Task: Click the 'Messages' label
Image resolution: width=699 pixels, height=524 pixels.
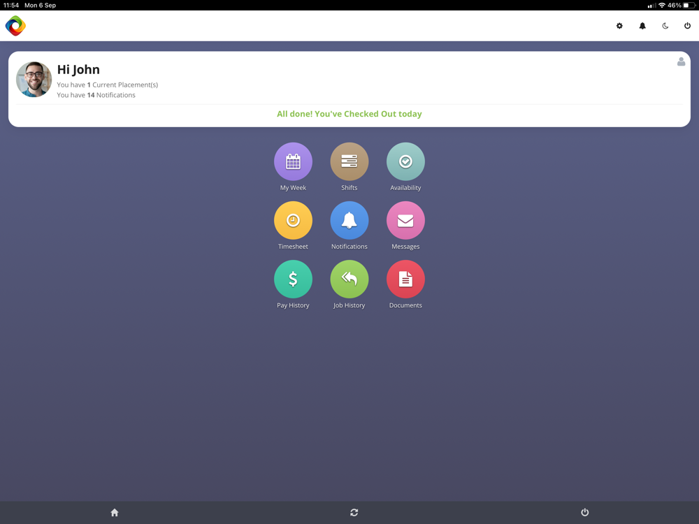Action: pyautogui.click(x=405, y=247)
